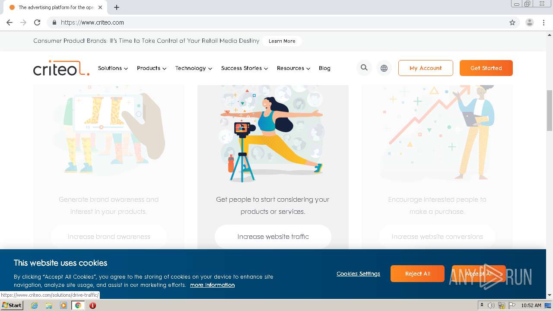Open Internet Explorer in taskbar
Screen dimensions: 553x311
tap(34, 305)
